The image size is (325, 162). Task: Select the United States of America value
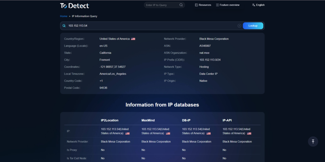[x=115, y=39]
